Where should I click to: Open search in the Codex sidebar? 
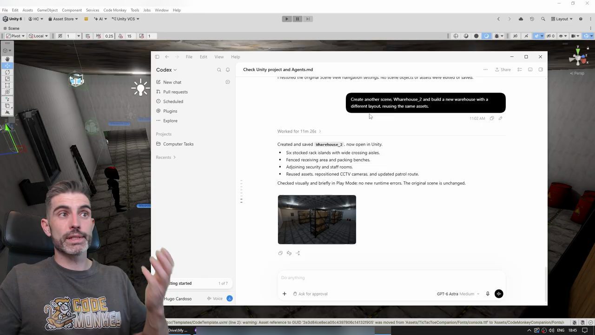(219, 70)
